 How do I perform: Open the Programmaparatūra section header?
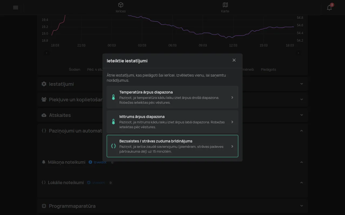pyautogui.click(x=172, y=206)
